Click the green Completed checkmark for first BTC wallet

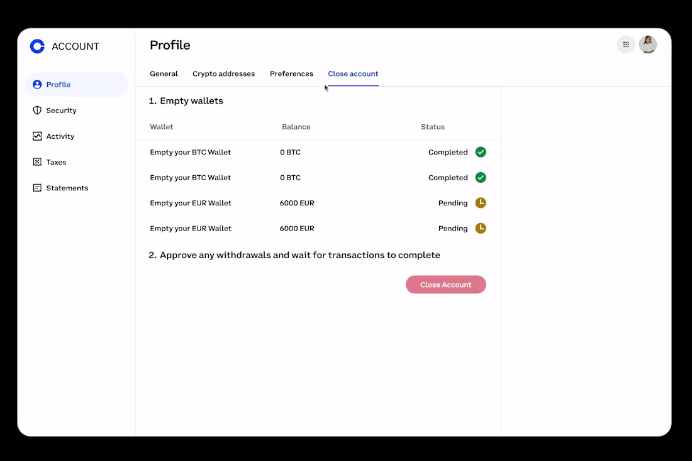pyautogui.click(x=481, y=151)
